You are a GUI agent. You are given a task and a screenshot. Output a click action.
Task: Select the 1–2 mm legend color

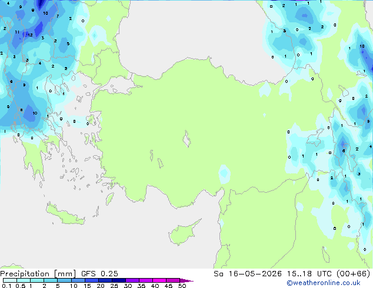point(37,280)
